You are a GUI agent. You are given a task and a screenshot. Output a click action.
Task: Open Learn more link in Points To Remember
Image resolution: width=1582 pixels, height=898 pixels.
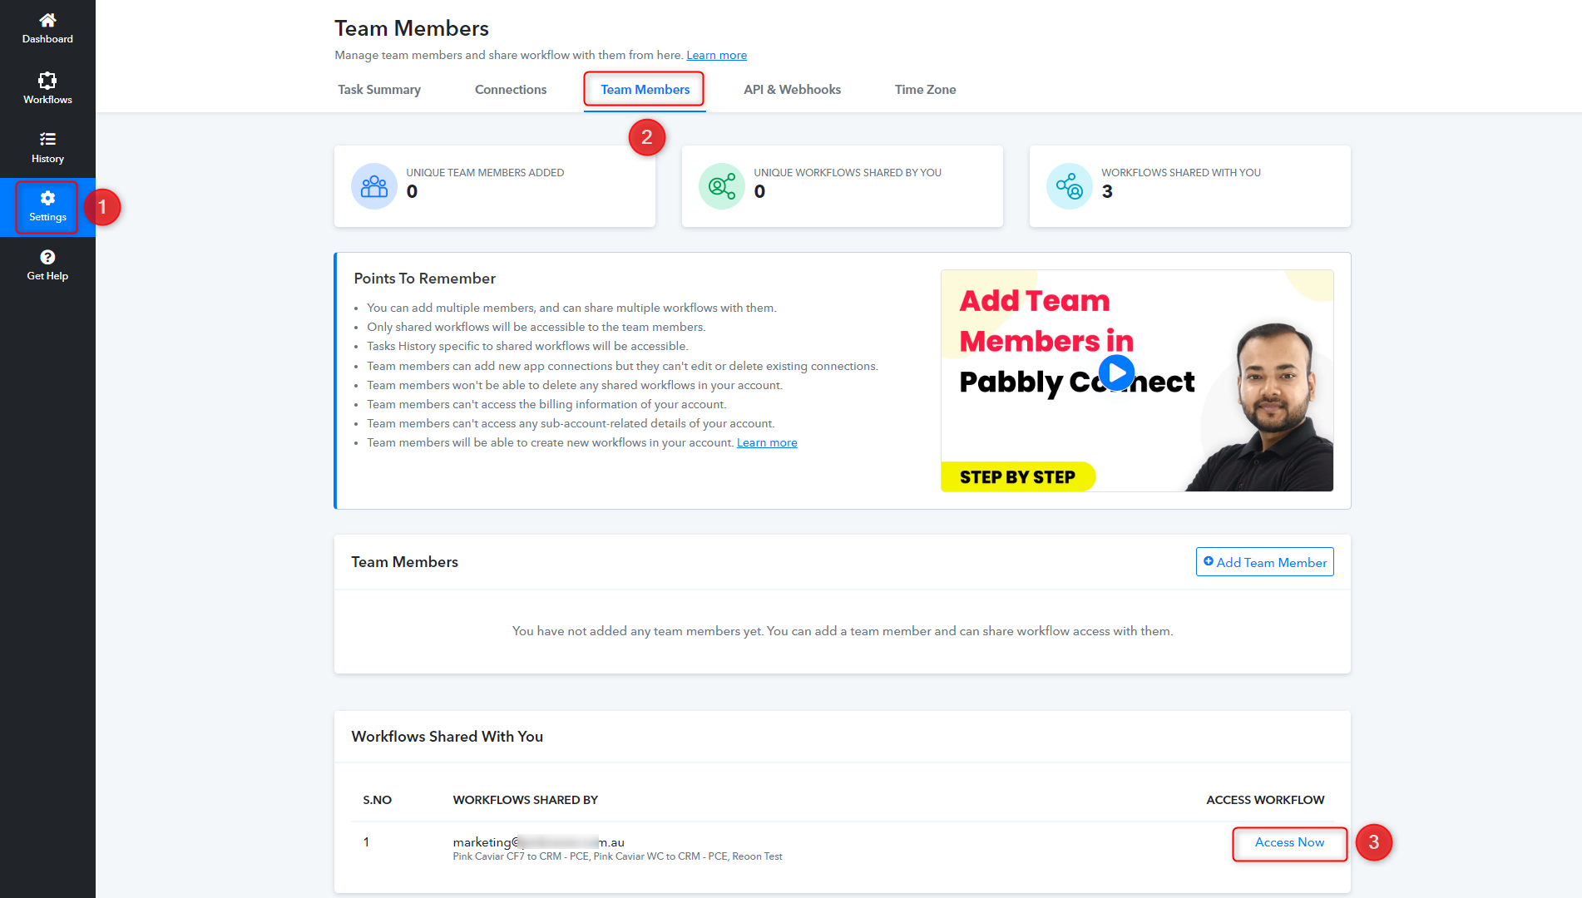coord(767,442)
